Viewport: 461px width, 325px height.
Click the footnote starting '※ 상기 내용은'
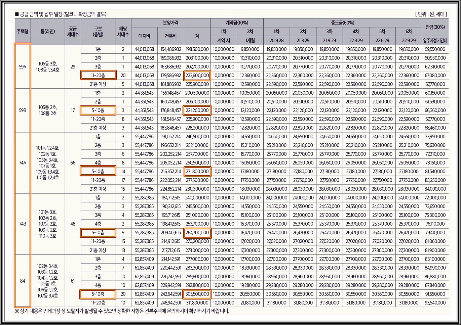click(x=122, y=311)
